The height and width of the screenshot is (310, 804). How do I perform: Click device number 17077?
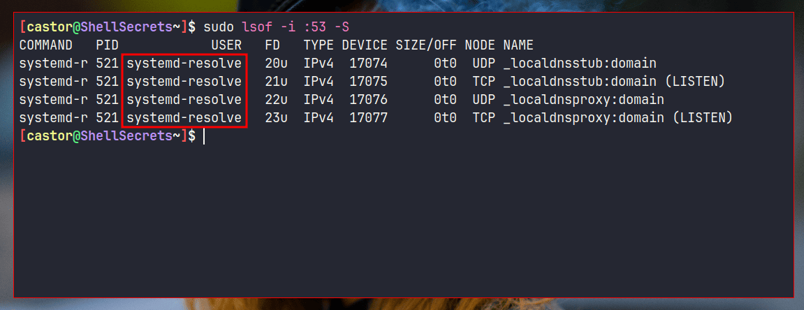point(368,118)
